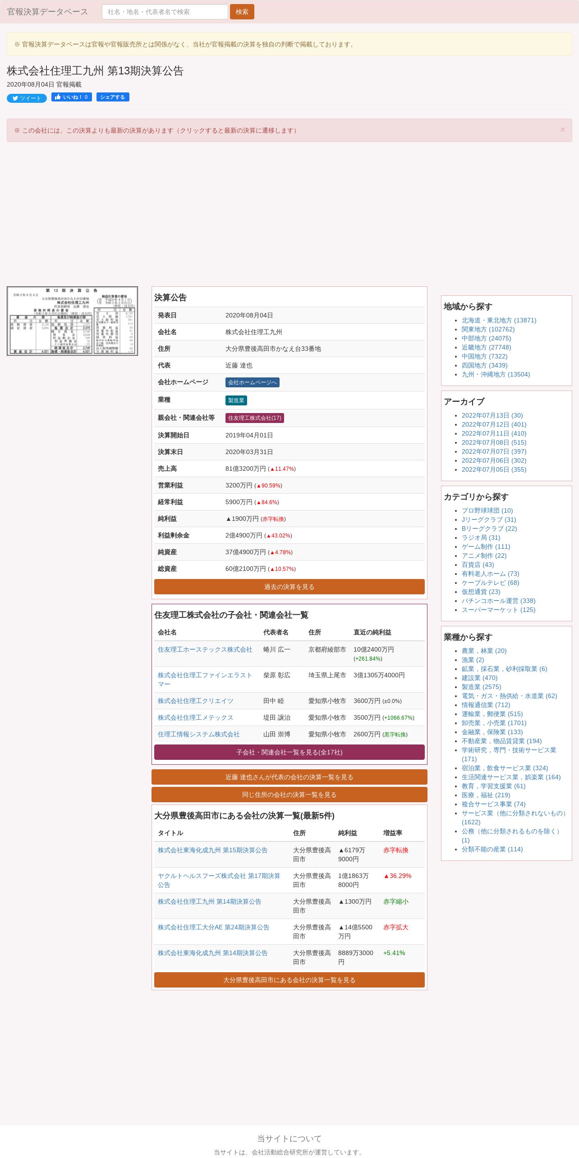Image resolution: width=579 pixels, height=1158 pixels.
Task: Open the 第13期決算公告 gazette thumbnail image
Action: [72, 321]
